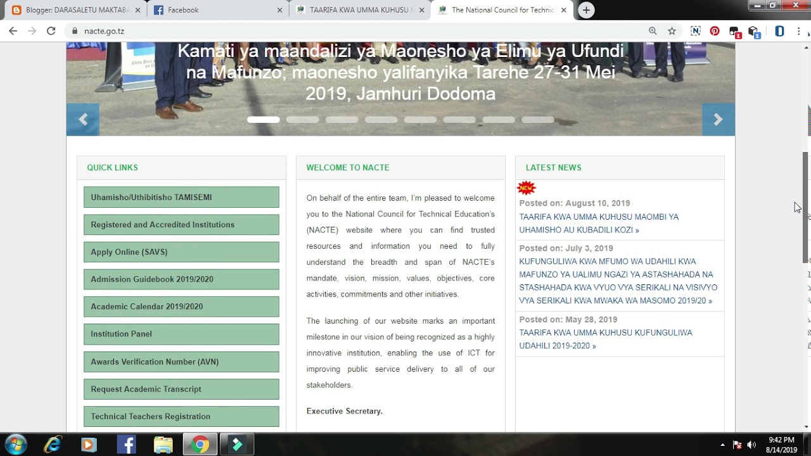The height and width of the screenshot is (456, 811).
Task: Open Academic Calendar 2019/2020
Action: tap(181, 307)
